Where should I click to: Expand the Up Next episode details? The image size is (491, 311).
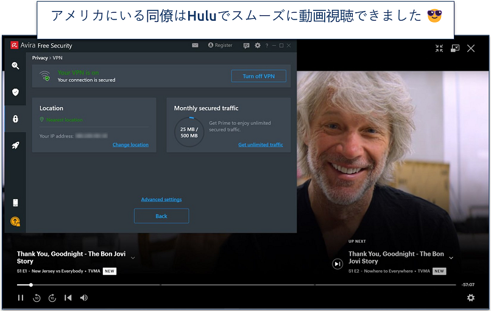point(451,257)
